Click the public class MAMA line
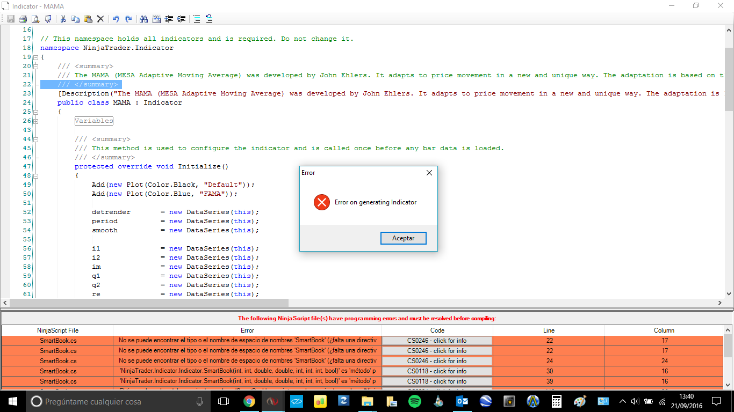The height and width of the screenshot is (412, 734). [x=120, y=102]
